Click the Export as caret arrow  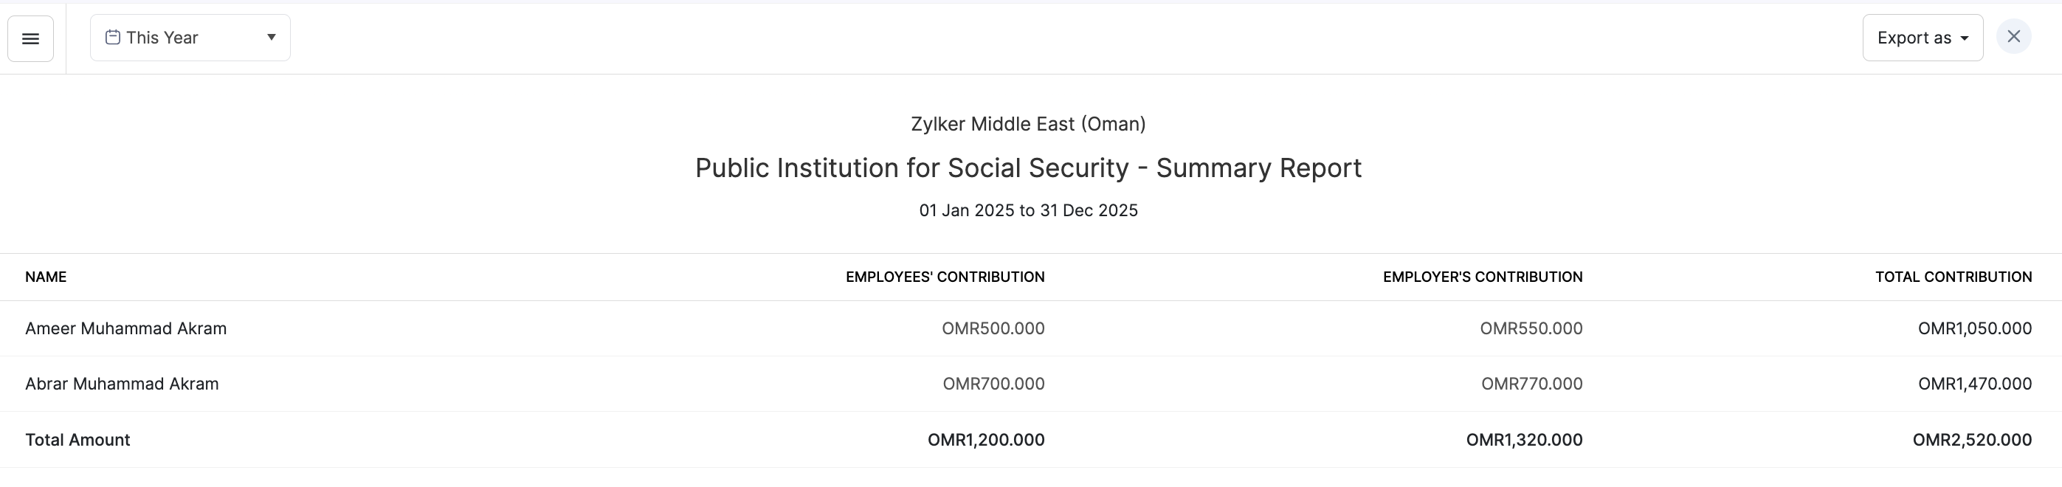1965,38
